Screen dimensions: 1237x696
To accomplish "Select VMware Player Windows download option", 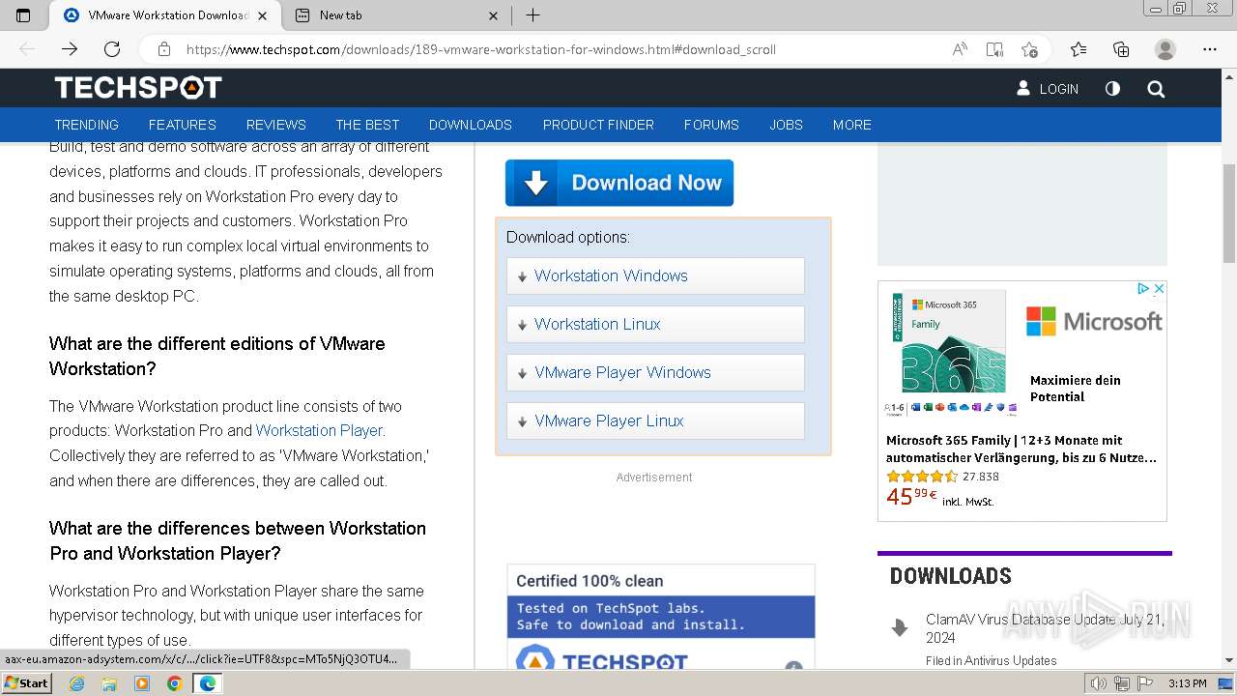I will click(x=655, y=372).
